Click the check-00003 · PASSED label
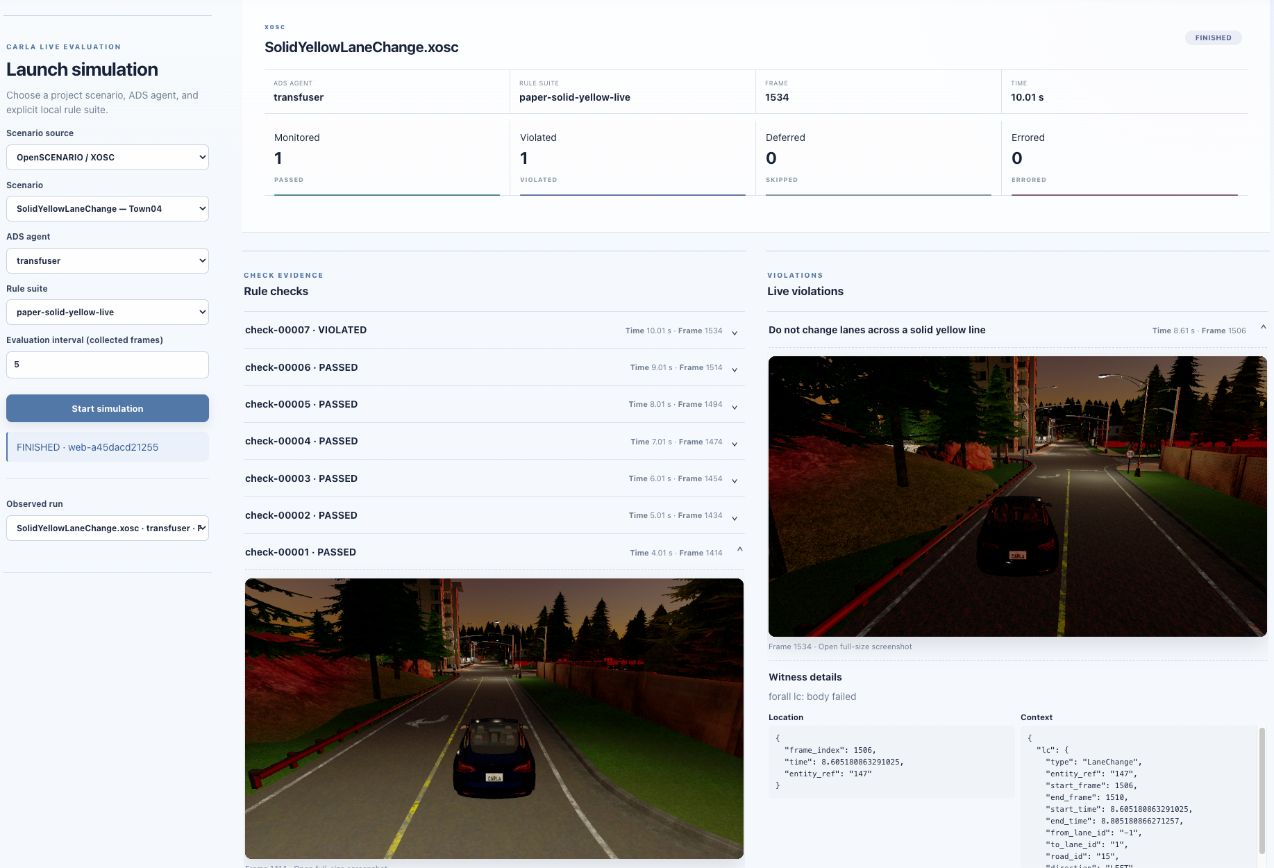 [301, 478]
